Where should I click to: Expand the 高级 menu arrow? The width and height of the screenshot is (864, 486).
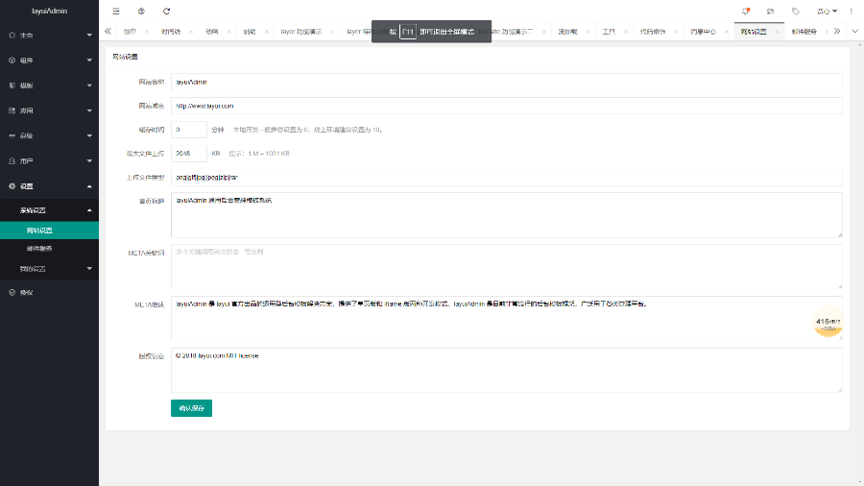point(89,136)
